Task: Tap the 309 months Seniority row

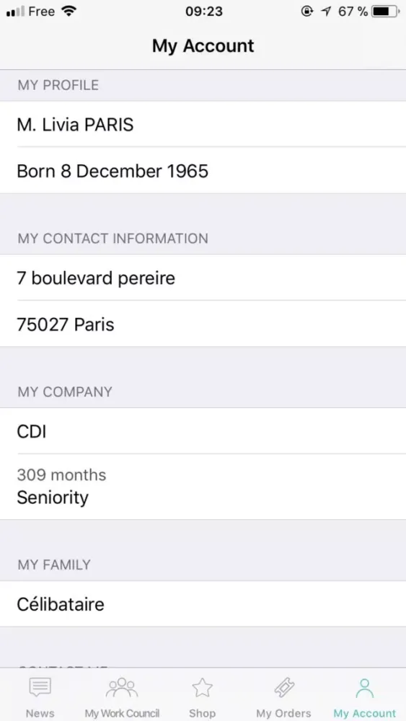Action: click(x=203, y=487)
